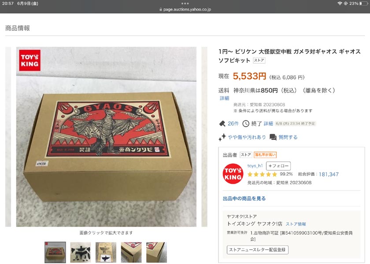Click the sparkle item-condition icon
Viewport: 370px width, 264px height.
pos(222,137)
